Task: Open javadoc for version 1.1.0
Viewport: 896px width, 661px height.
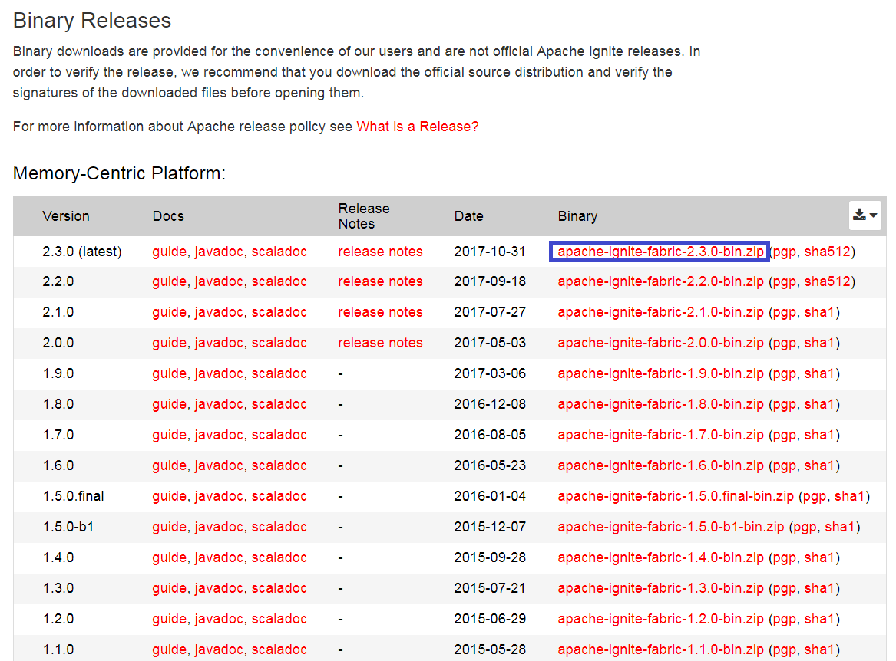Action: 219,649
